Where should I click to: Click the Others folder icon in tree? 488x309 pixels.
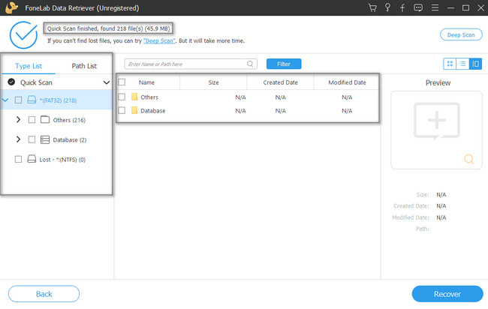pos(45,119)
